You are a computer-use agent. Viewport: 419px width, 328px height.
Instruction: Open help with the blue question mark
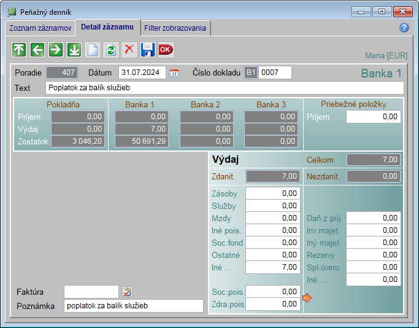(x=404, y=28)
